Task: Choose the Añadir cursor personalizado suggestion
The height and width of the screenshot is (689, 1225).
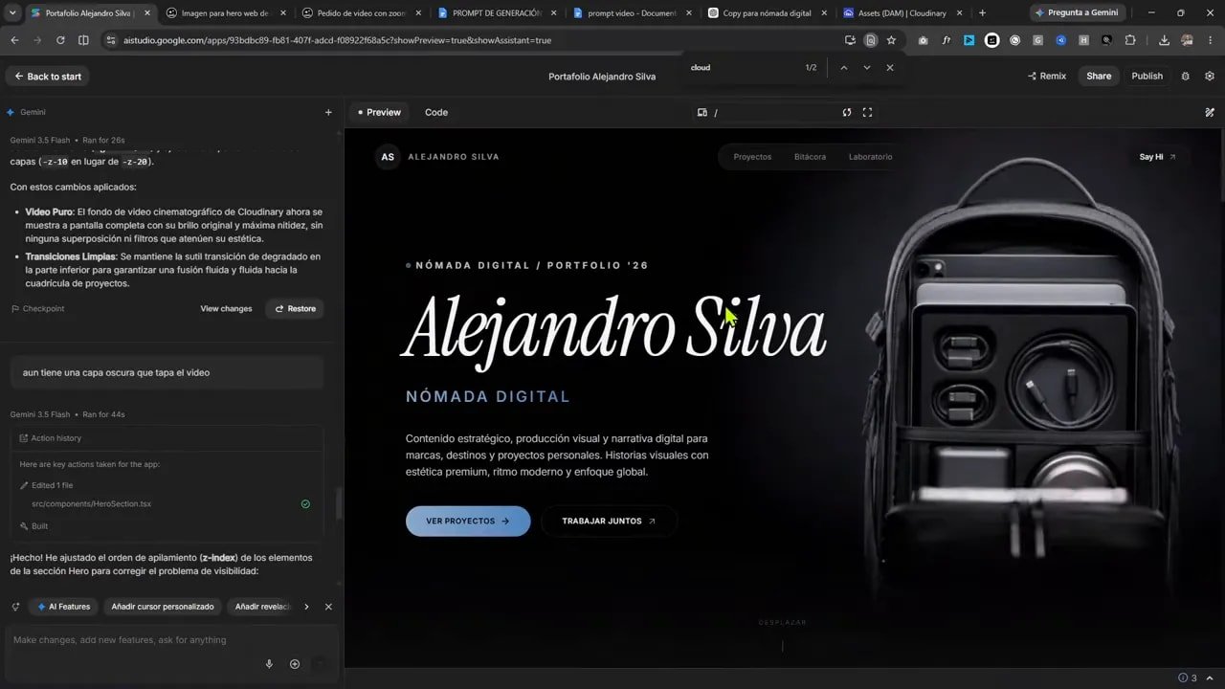Action: 162,607
